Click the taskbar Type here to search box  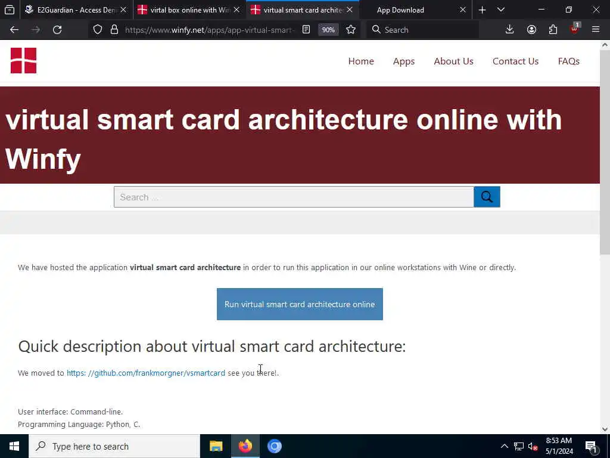(114, 446)
